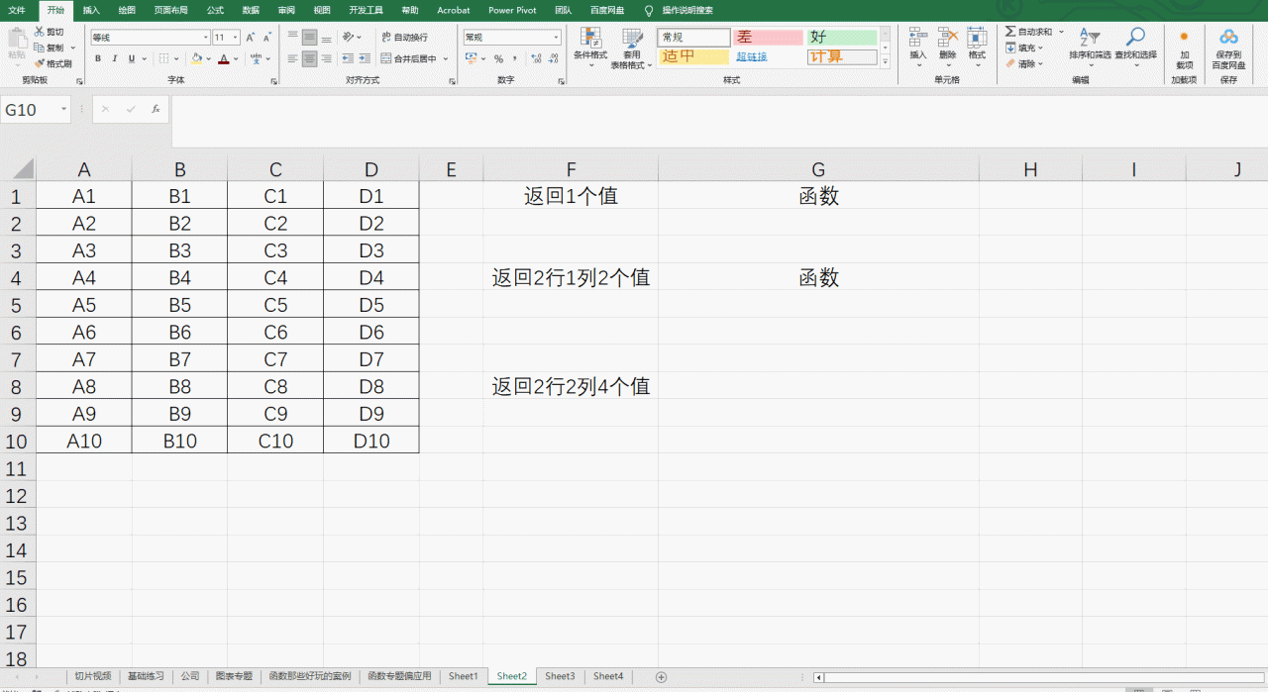This screenshot has height=692, width=1268.
Task: Apply the Good (好) cell style
Action: click(x=842, y=38)
